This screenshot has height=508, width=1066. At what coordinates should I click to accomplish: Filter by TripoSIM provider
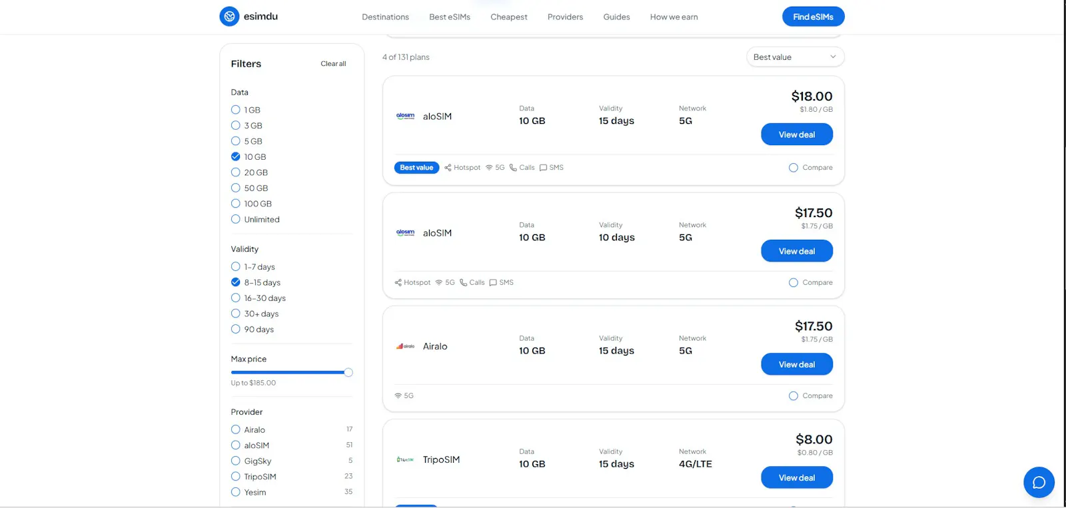235,476
